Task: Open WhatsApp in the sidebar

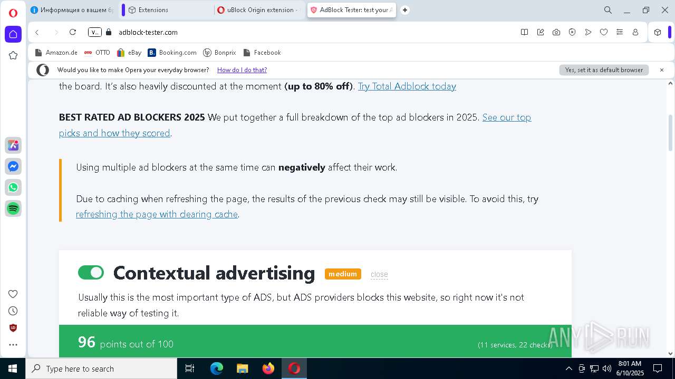Action: tap(13, 187)
